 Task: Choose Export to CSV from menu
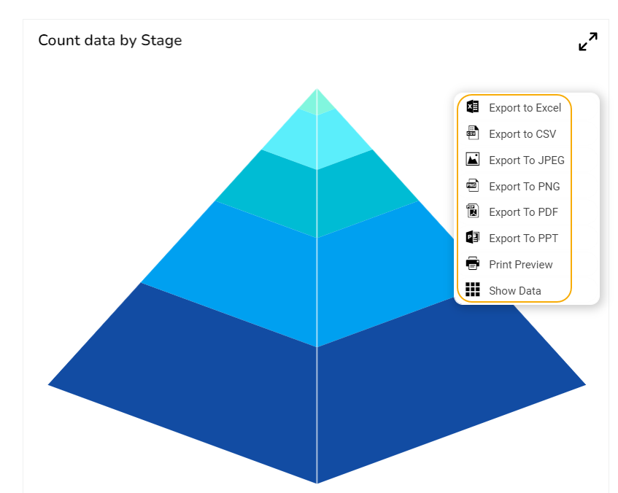[522, 134]
